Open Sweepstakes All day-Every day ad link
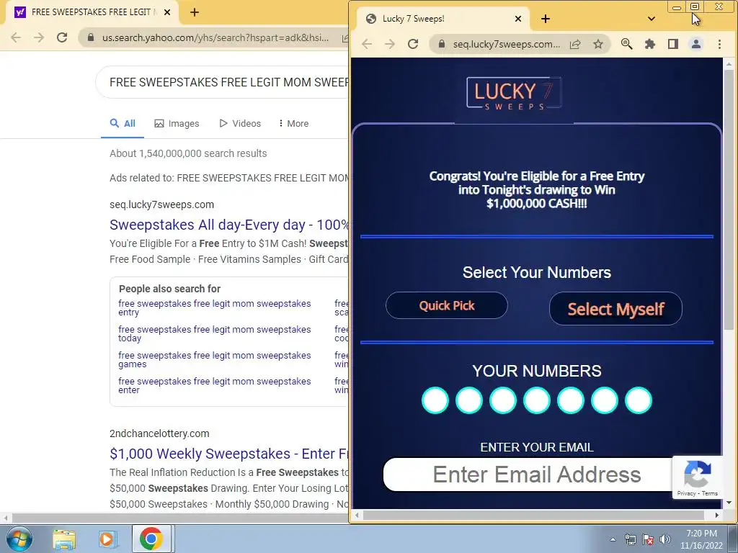Screen dimensions: 738x553 pyautogui.click(x=229, y=225)
